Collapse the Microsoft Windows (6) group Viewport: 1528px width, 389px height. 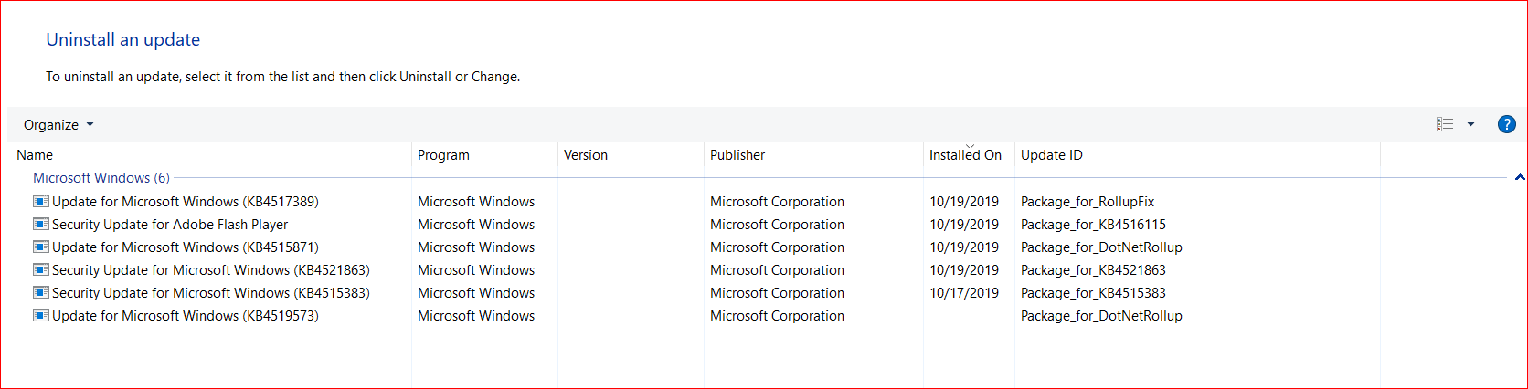pos(1519,178)
